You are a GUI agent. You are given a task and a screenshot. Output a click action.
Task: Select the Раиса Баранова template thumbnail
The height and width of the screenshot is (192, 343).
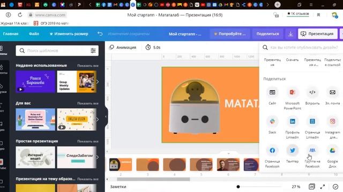(35, 82)
